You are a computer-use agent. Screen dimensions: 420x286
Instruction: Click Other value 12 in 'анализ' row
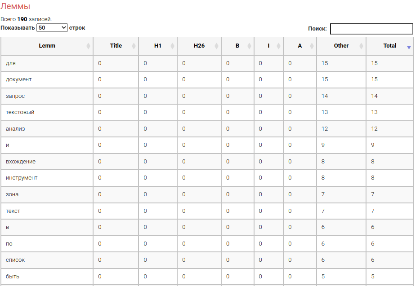(x=325, y=129)
